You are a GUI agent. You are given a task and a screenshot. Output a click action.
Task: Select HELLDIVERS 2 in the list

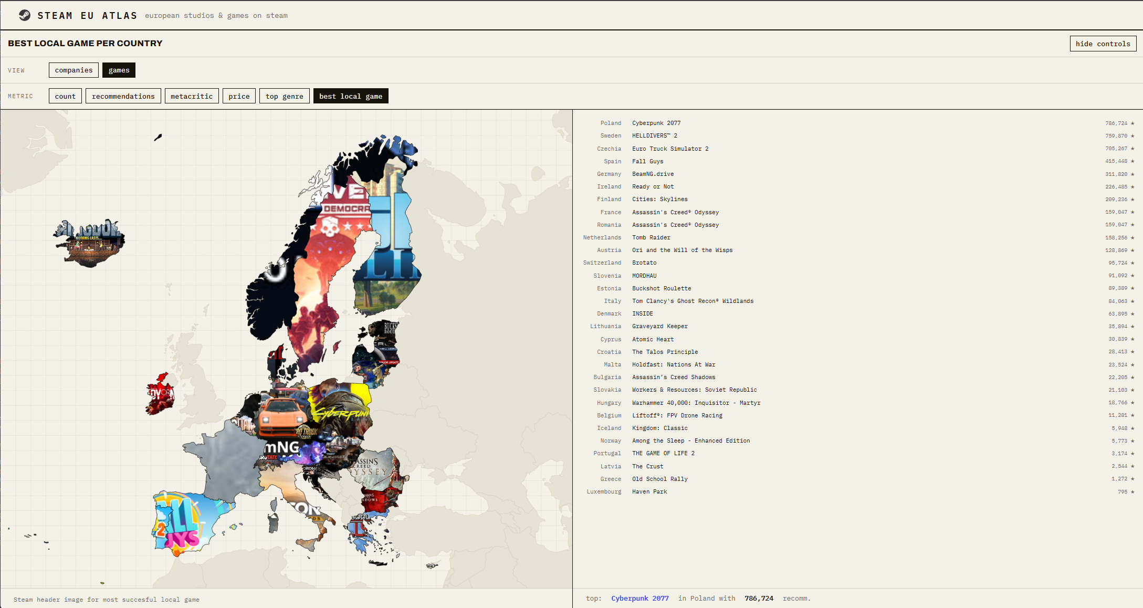click(x=654, y=135)
